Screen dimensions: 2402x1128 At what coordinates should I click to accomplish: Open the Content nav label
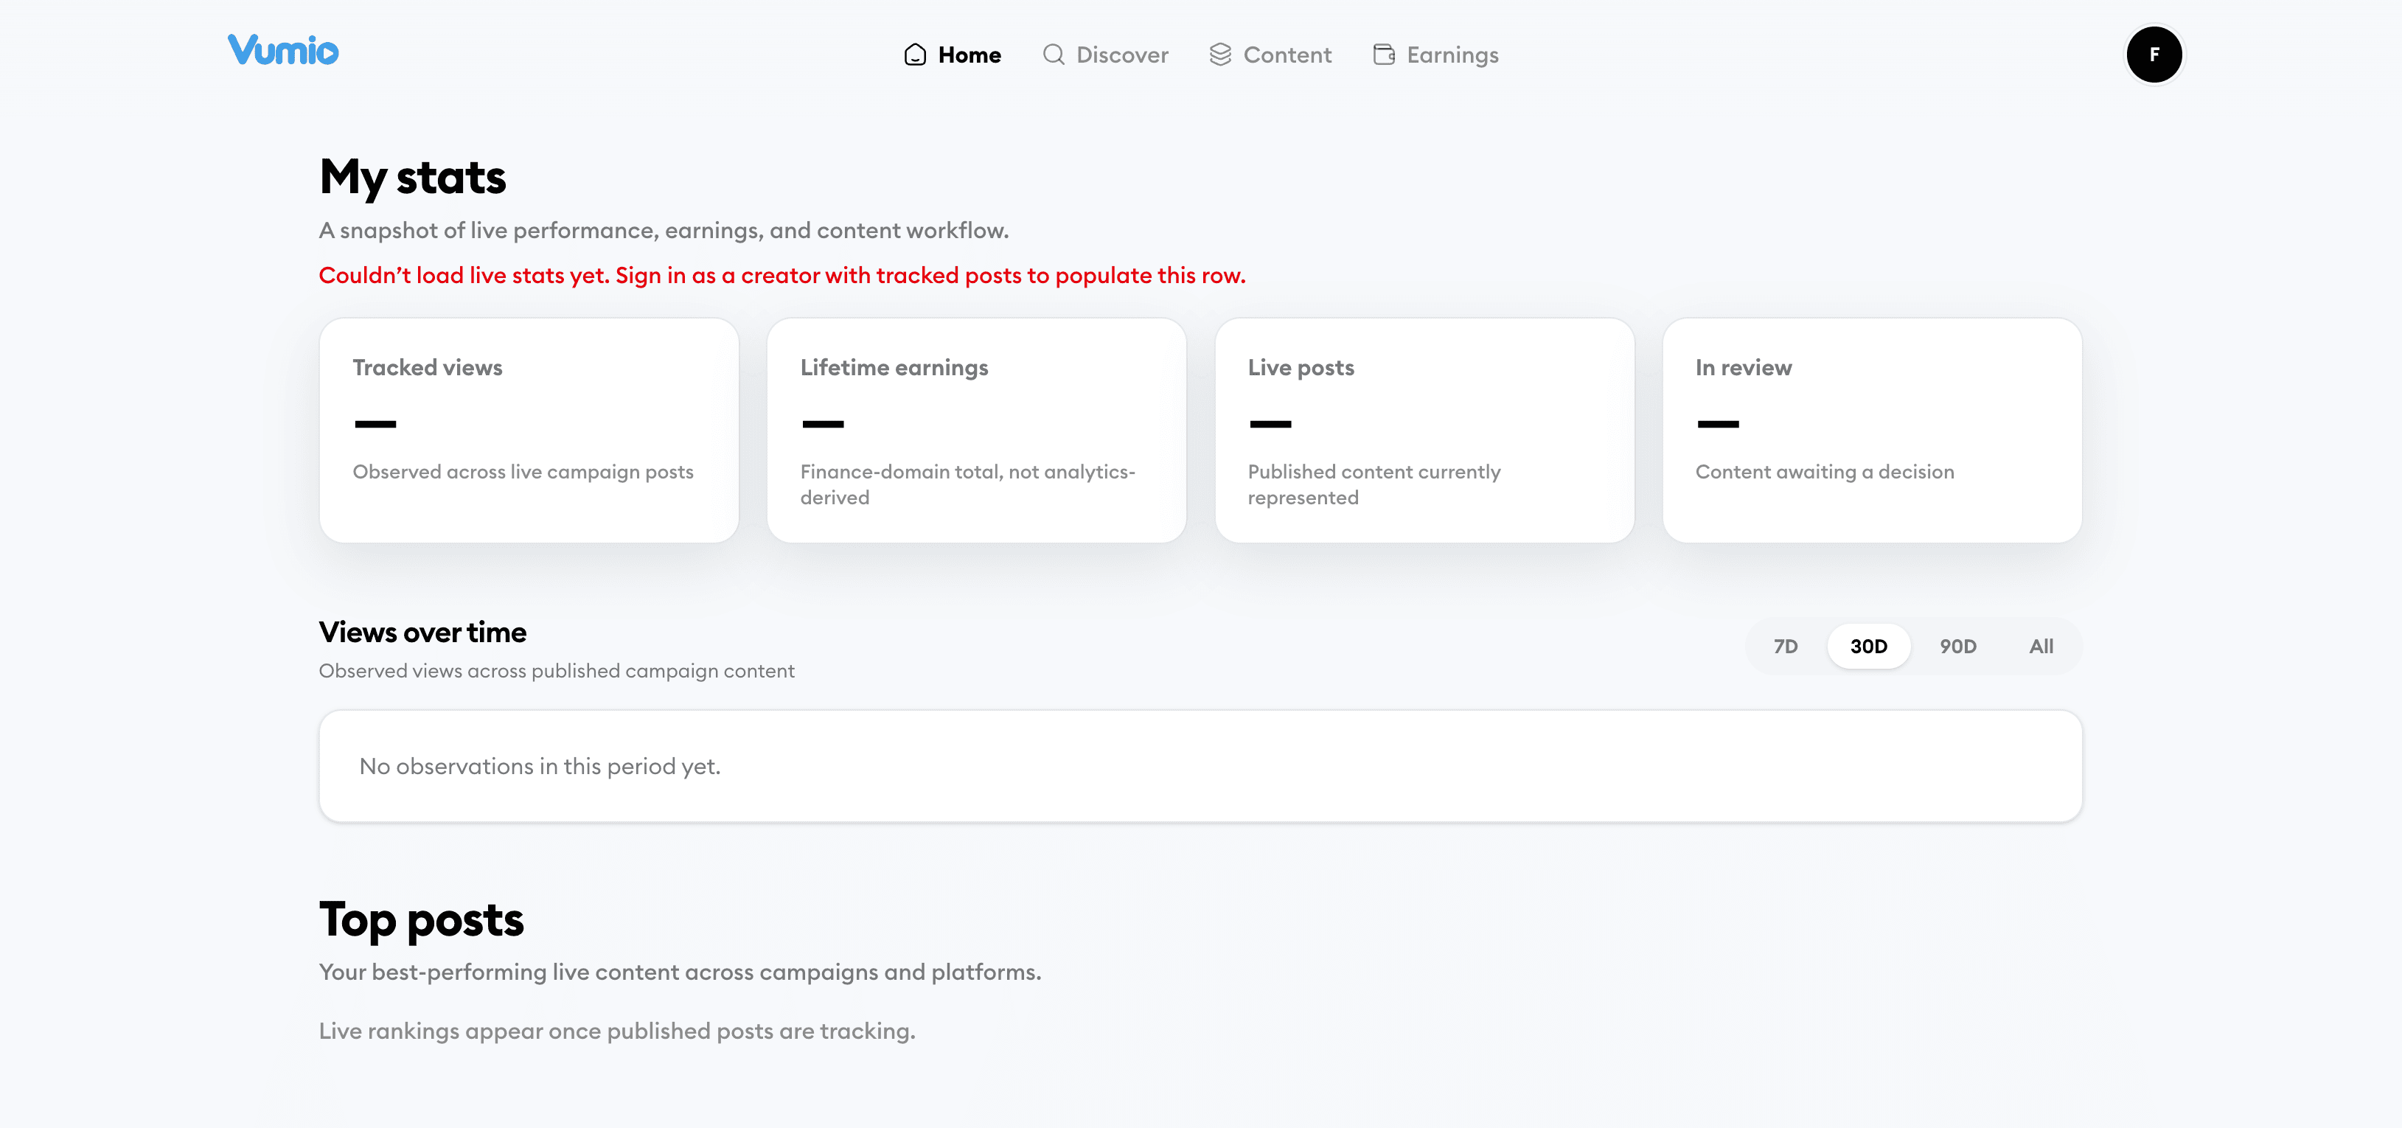click(1287, 55)
